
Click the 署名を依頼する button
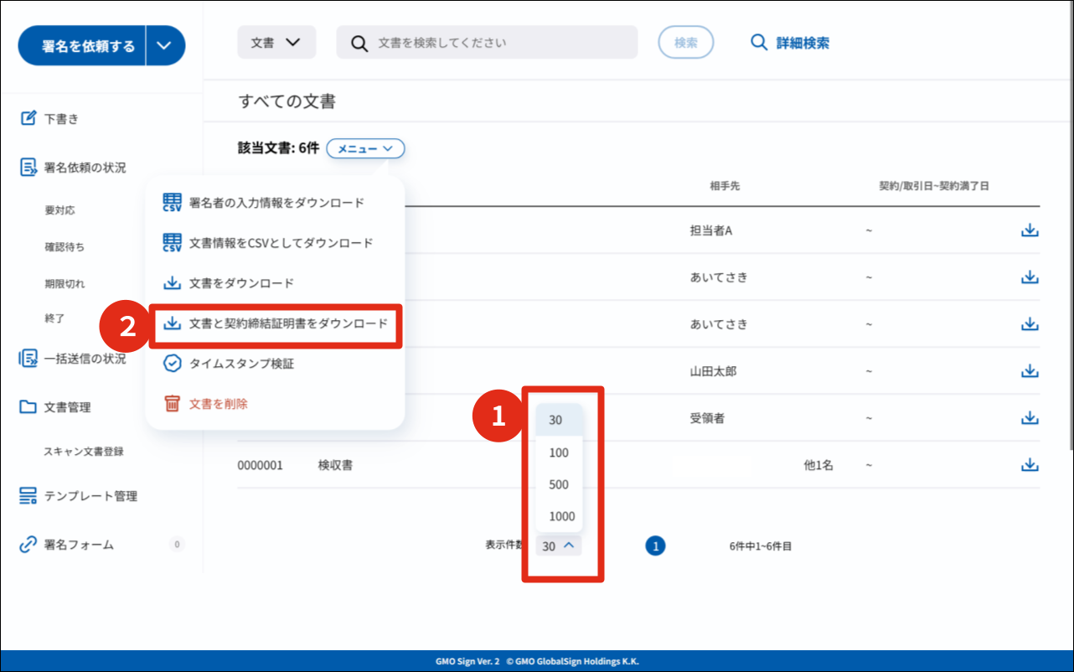coord(82,46)
